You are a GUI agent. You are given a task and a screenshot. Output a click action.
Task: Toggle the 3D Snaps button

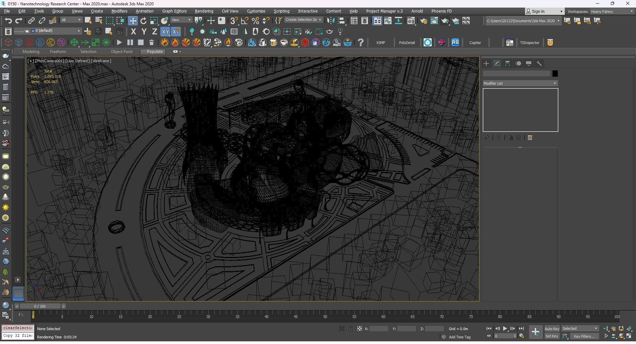point(234,21)
